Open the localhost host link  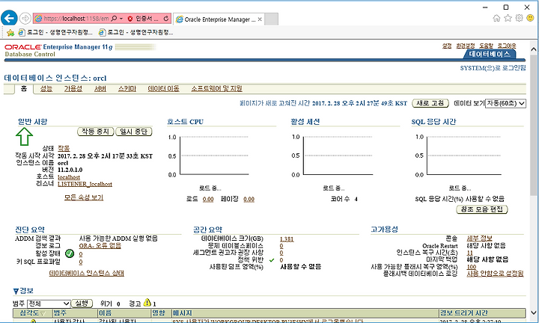pyautogui.click(x=69, y=177)
